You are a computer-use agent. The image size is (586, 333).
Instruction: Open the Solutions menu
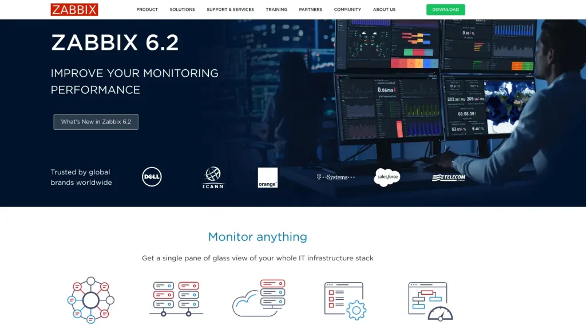coord(183,10)
